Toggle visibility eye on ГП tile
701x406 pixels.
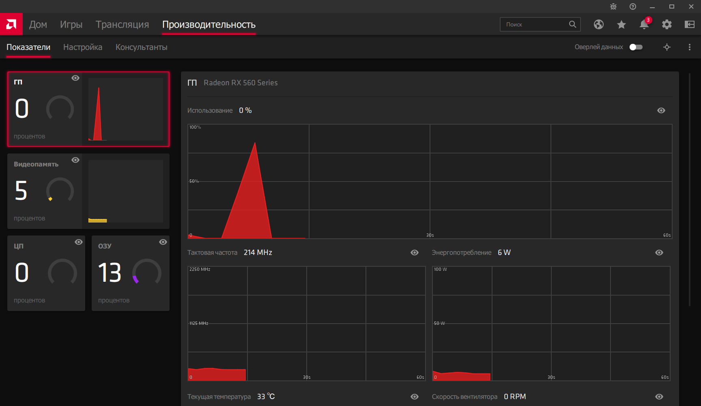(75, 78)
